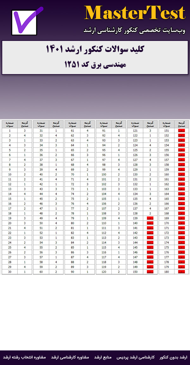Select the question number 30 cell
This screenshot has width=190, height=365.
click(10, 272)
